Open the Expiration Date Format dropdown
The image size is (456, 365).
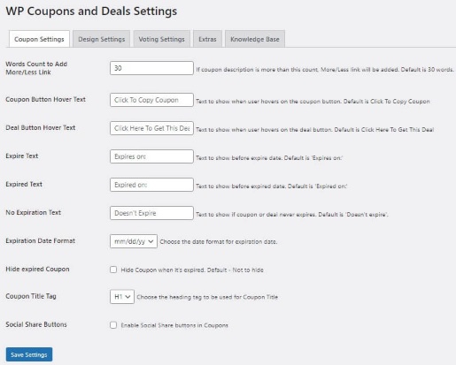pos(134,241)
